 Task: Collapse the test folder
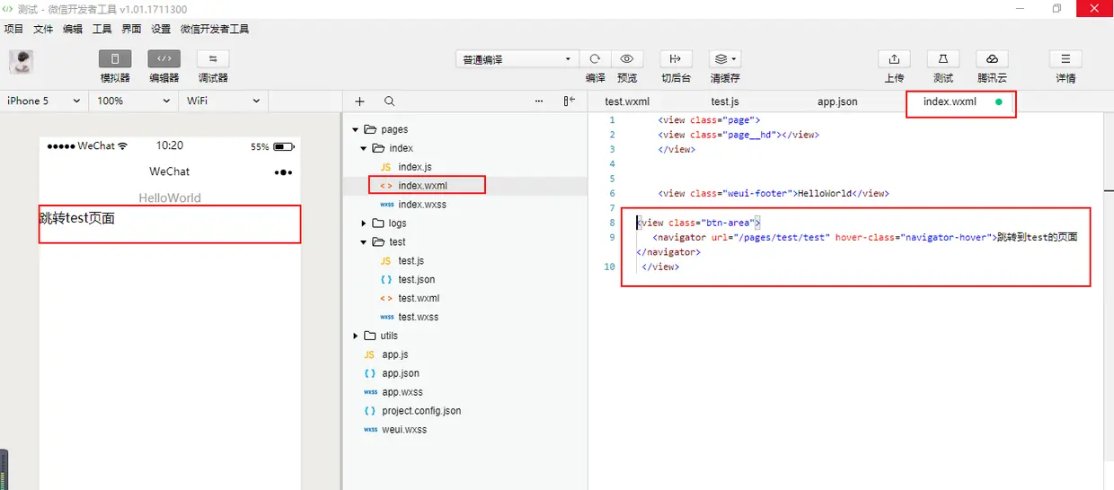pos(364,242)
